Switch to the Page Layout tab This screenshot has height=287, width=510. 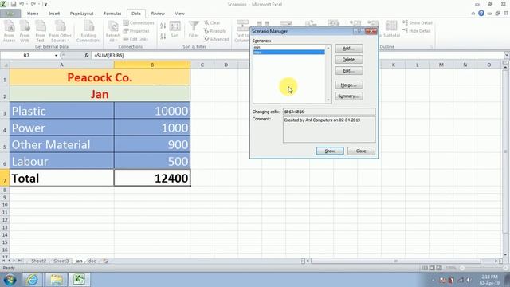coord(81,14)
